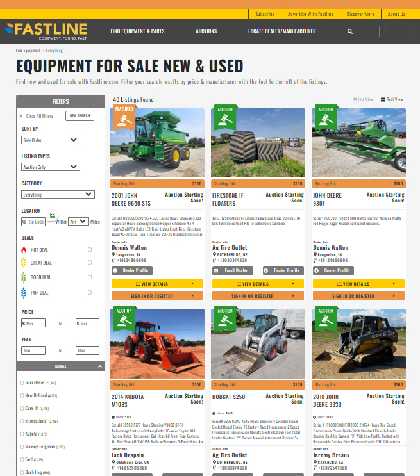The image size is (420, 476).
Task: Check the John Deere make filter
Action: pos(22,383)
